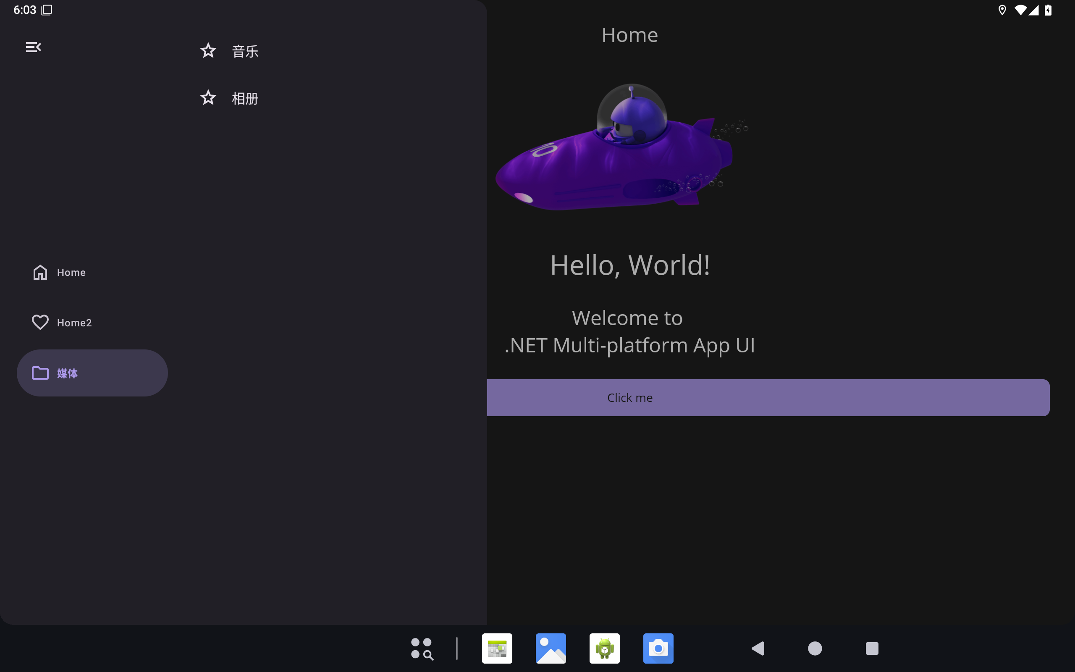Image resolution: width=1075 pixels, height=672 pixels.
Task: Tap the screenshot notification icon near clock
Action: [x=47, y=10]
